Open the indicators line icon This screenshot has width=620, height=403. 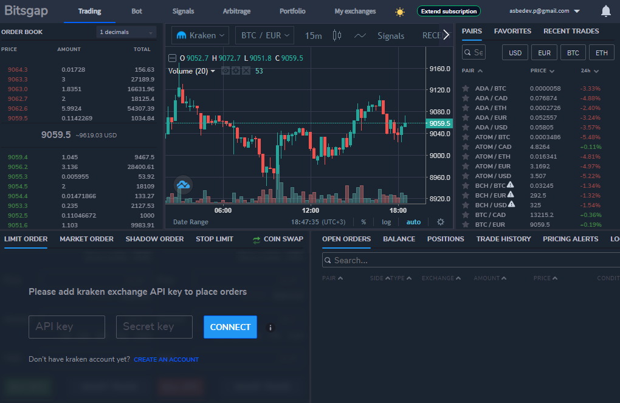pos(360,36)
